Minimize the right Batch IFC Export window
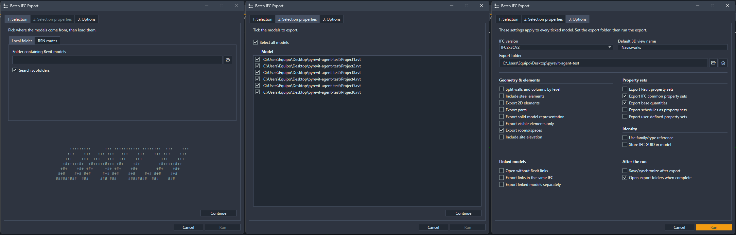 point(697,6)
